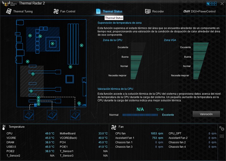This screenshot has height=161, width=226.
Task: Click the CPU socket outline on motherboard
Action: [53, 44]
